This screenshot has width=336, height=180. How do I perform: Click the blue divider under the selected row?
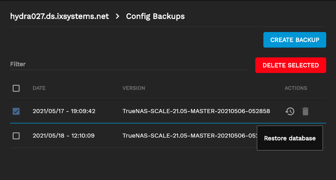click(133, 123)
